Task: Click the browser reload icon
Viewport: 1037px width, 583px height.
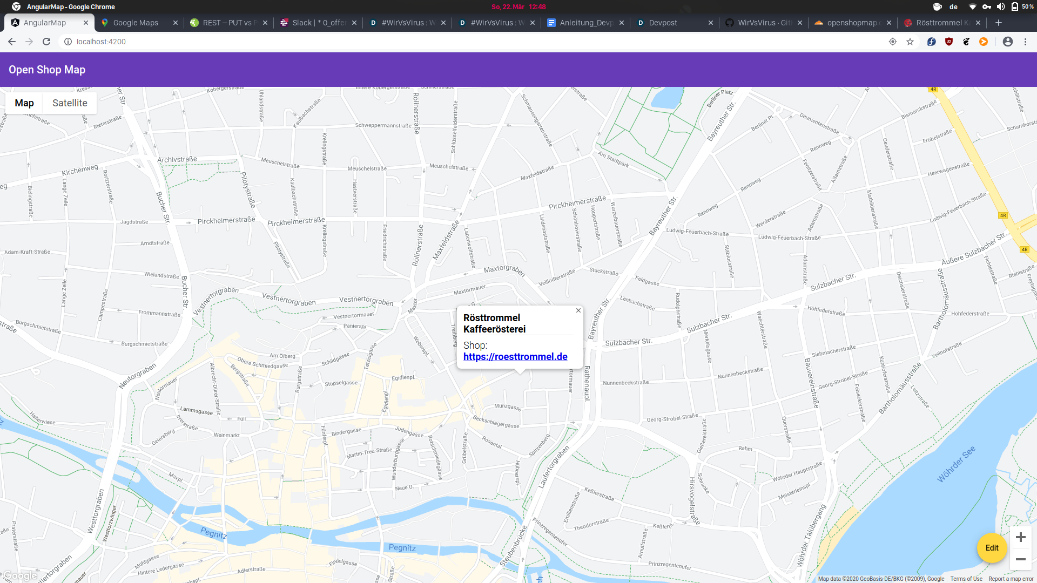Action: pyautogui.click(x=46, y=42)
